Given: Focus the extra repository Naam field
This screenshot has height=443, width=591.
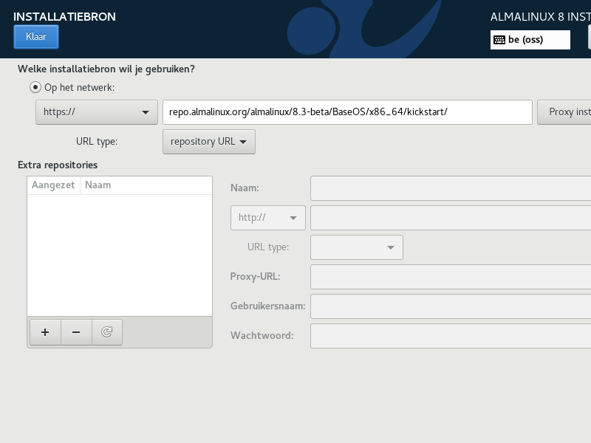Looking at the screenshot, I should point(451,188).
